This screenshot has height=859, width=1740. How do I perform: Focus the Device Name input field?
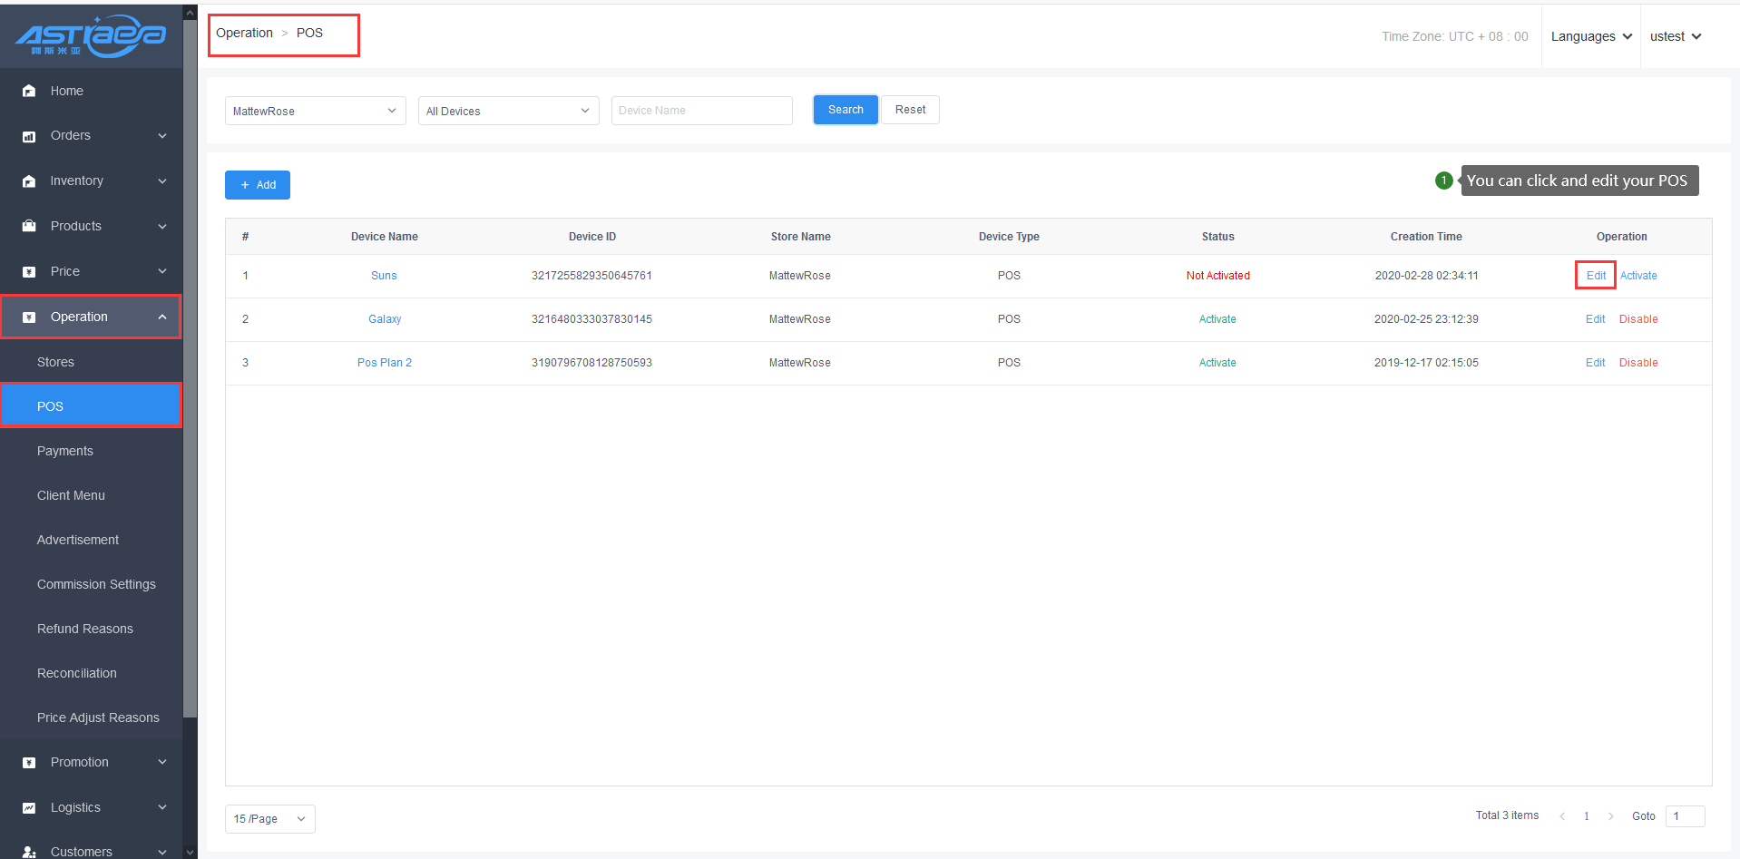(x=701, y=111)
